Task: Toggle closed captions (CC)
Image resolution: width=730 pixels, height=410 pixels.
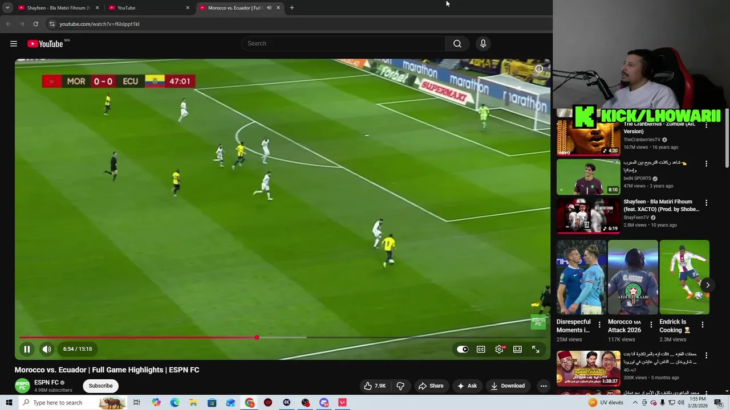Action: point(481,349)
